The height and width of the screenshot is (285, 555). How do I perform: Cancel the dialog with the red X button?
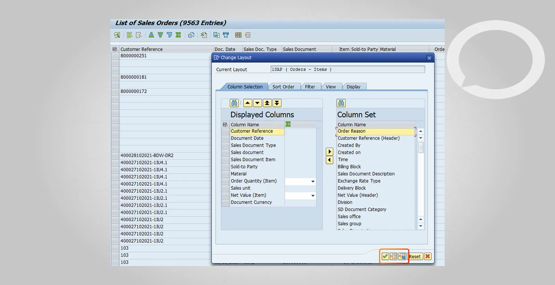[x=428, y=257]
